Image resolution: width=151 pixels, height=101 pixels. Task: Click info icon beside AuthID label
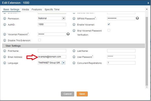point(5,24)
